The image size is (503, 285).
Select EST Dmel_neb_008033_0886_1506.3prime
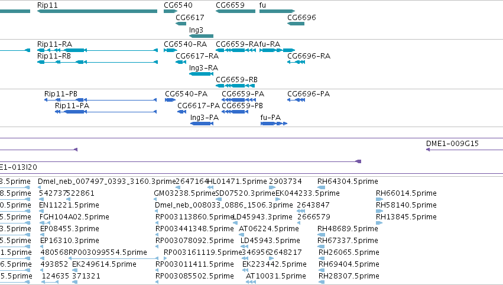(x=224, y=205)
